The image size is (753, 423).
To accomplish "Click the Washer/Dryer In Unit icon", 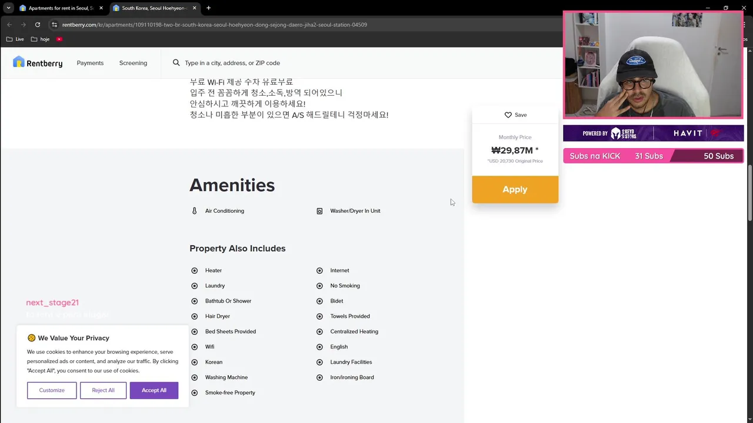I will click(x=319, y=211).
